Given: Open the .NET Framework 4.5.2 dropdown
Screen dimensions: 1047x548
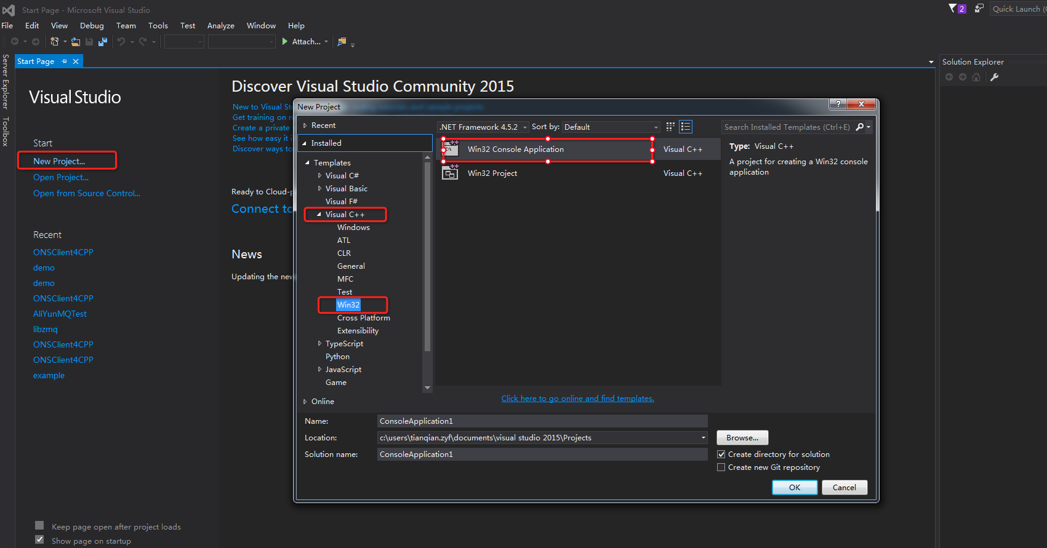Looking at the screenshot, I should 483,127.
